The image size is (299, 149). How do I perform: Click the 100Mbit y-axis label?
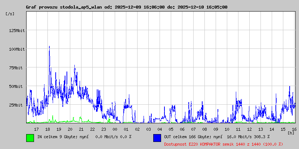click(16, 49)
